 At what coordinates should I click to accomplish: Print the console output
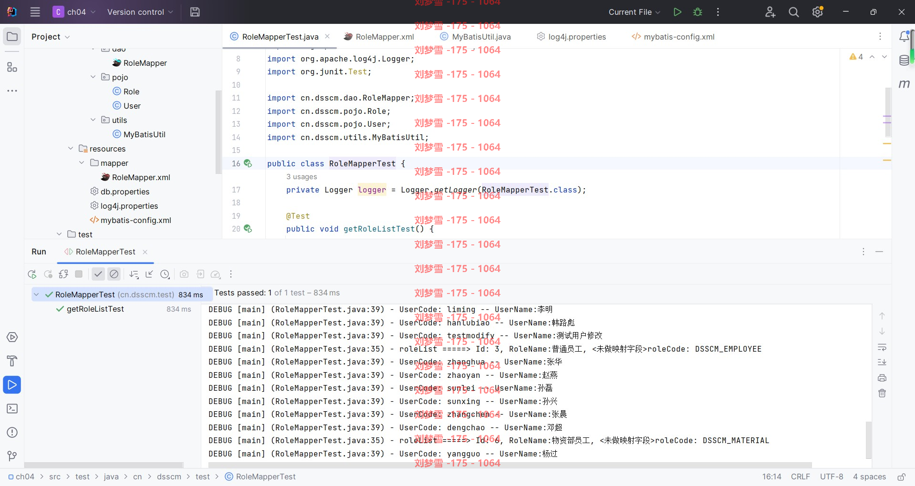click(x=882, y=378)
